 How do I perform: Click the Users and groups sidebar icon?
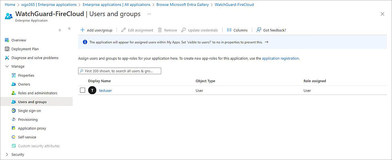click(x=14, y=102)
